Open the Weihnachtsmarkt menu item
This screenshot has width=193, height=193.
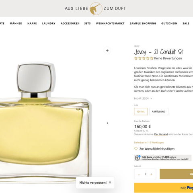point(110,23)
